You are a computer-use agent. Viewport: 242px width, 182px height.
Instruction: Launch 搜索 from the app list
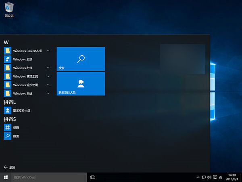(16, 136)
